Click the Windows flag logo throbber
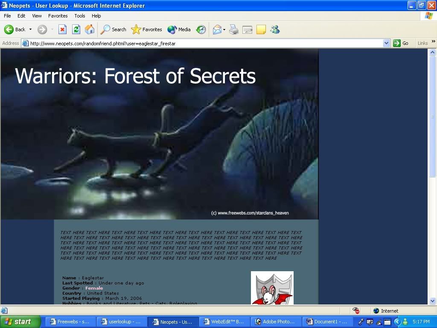This screenshot has width=437, height=328. (429, 16)
